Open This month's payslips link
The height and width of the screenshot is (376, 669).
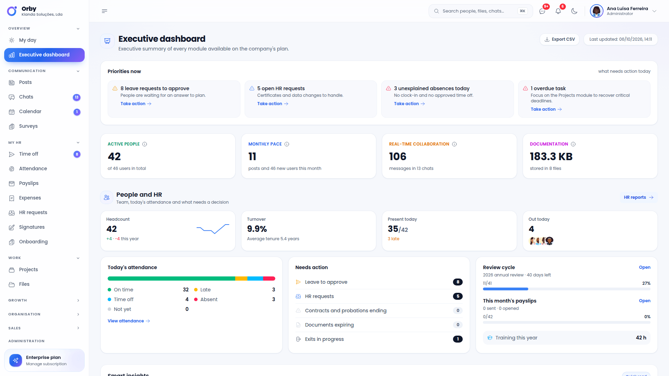pos(645,301)
